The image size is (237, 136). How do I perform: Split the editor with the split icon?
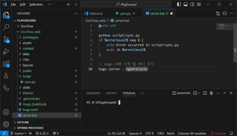(225, 13)
